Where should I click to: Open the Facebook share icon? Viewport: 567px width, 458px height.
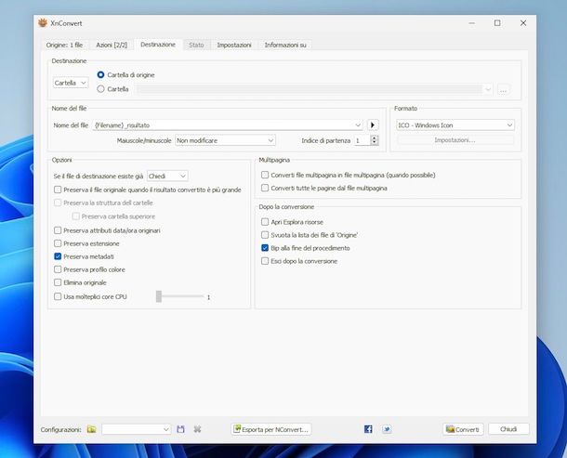pos(368,429)
